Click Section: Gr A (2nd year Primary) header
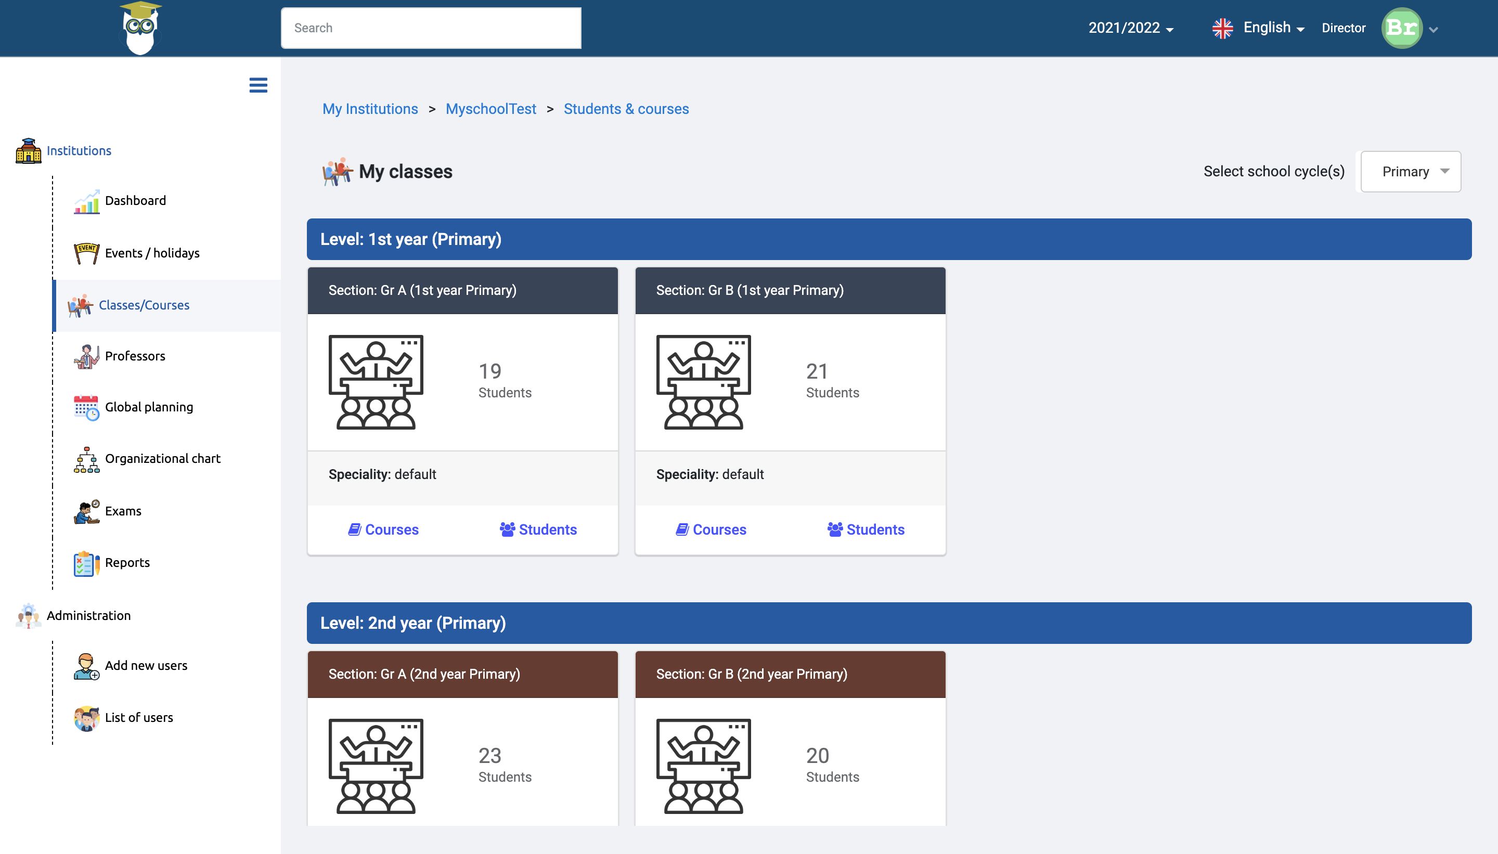The image size is (1498, 854). tap(463, 675)
